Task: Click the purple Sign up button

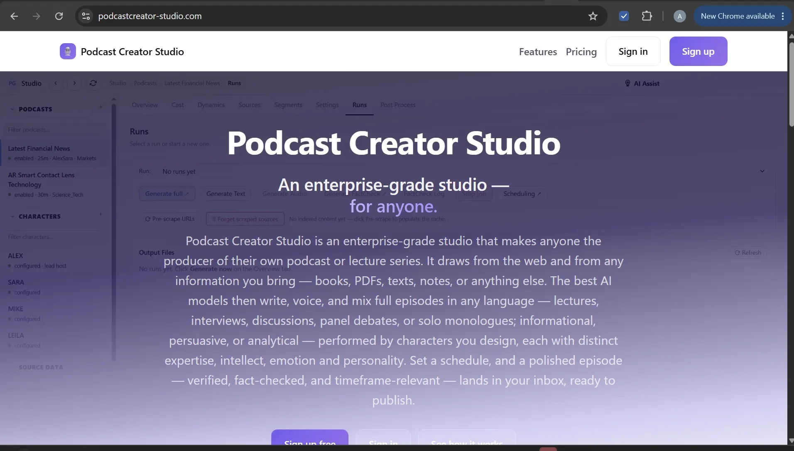Action: click(x=698, y=51)
